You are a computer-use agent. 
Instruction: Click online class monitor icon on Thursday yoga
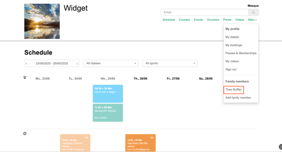tap(152, 137)
